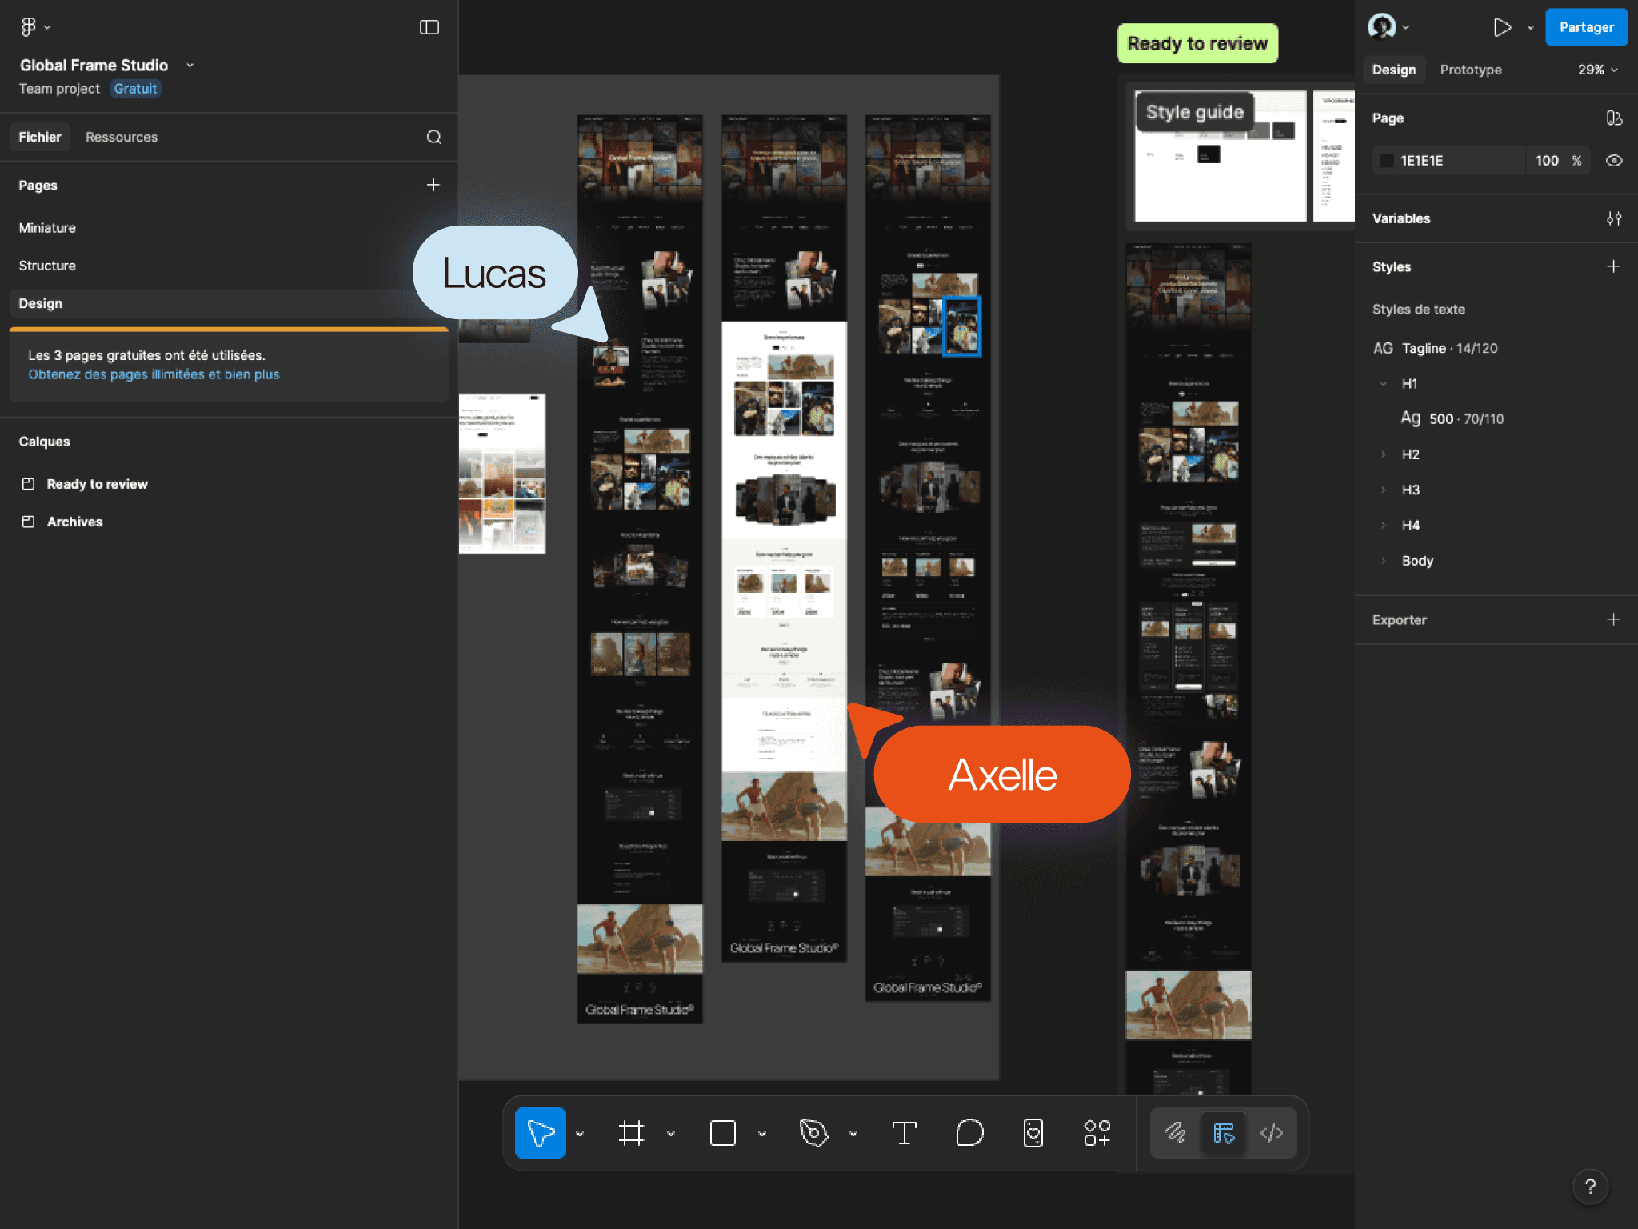Open the comment tool
Screen dimensions: 1638x1229
click(969, 1133)
